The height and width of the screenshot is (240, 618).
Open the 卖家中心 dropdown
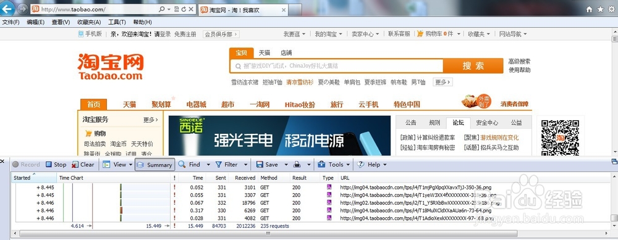(365, 34)
